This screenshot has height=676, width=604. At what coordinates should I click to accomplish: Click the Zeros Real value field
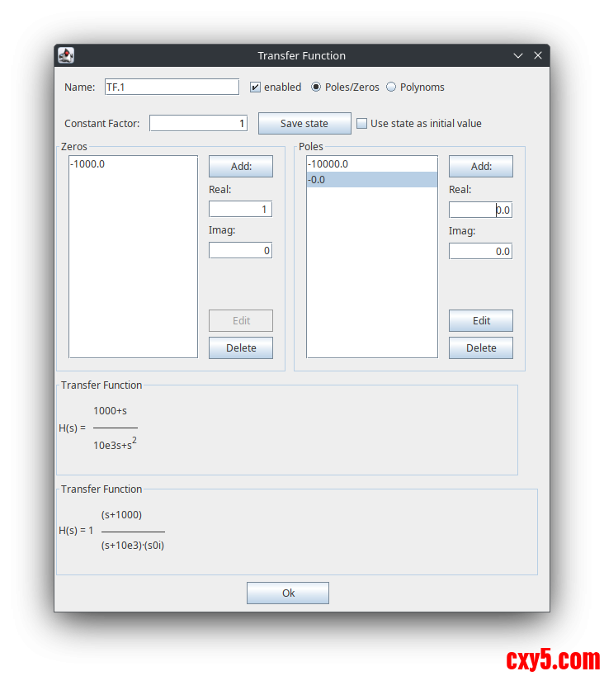(x=240, y=210)
